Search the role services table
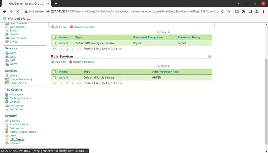 click(x=183, y=66)
